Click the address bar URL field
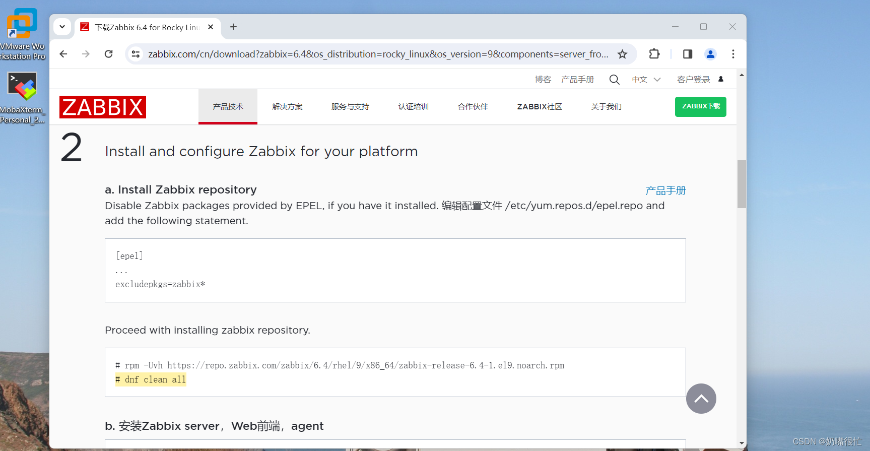870x451 pixels. point(378,54)
